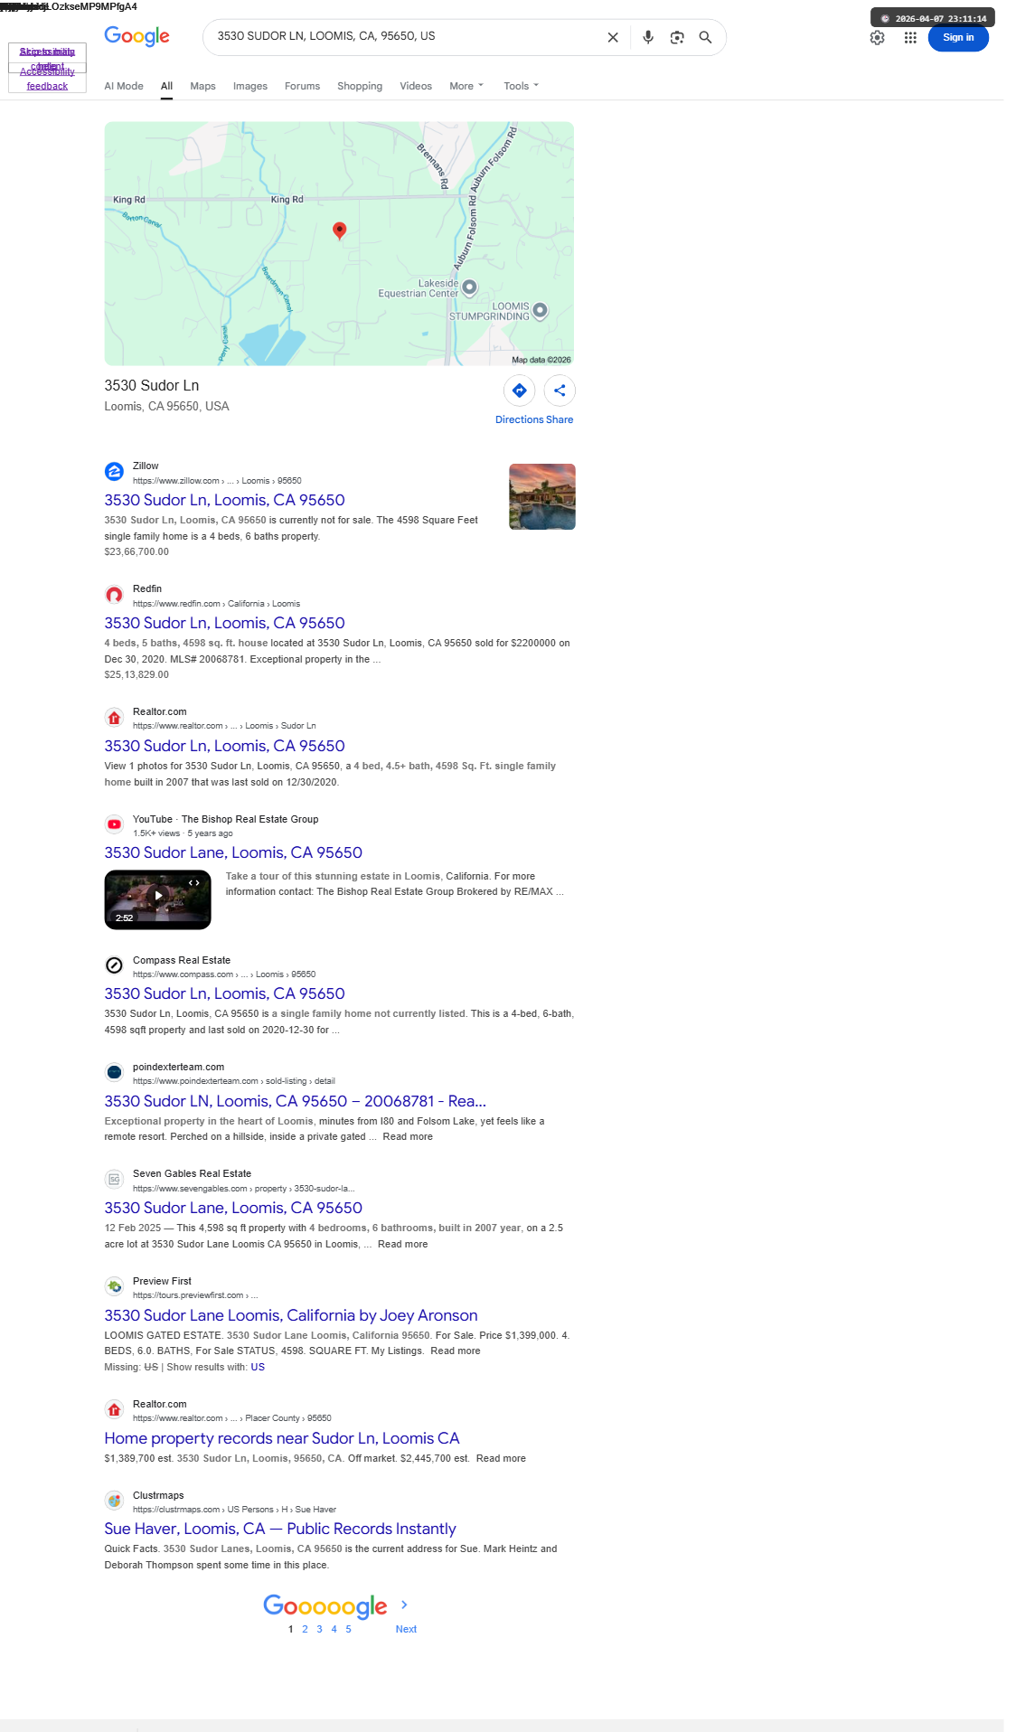Go to results page 5
The image size is (1016, 1732).
coord(348,1629)
